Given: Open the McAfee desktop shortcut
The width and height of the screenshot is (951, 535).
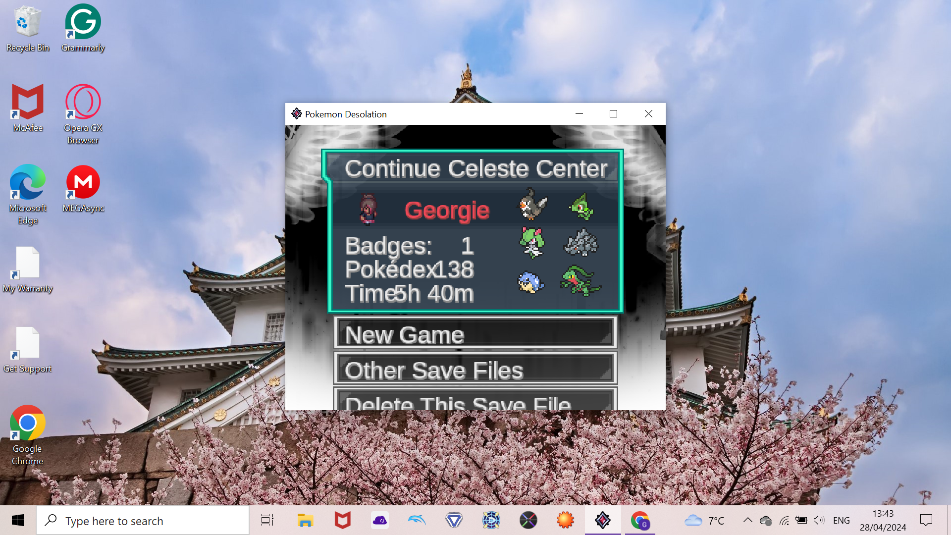Looking at the screenshot, I should pyautogui.click(x=28, y=108).
